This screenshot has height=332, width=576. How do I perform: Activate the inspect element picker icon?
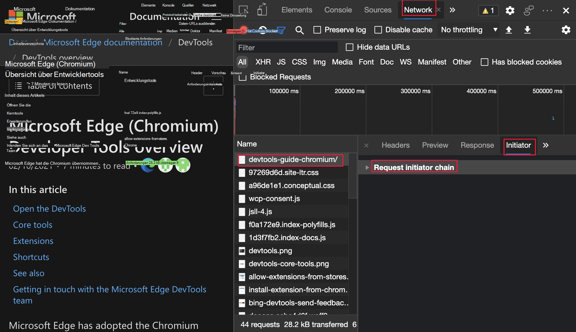tap(244, 10)
